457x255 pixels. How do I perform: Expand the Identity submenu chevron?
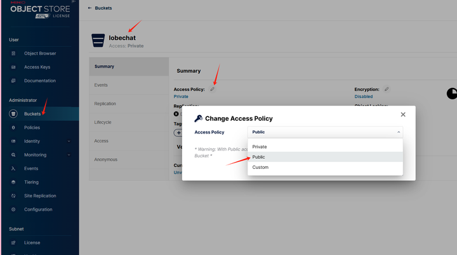[x=69, y=141]
